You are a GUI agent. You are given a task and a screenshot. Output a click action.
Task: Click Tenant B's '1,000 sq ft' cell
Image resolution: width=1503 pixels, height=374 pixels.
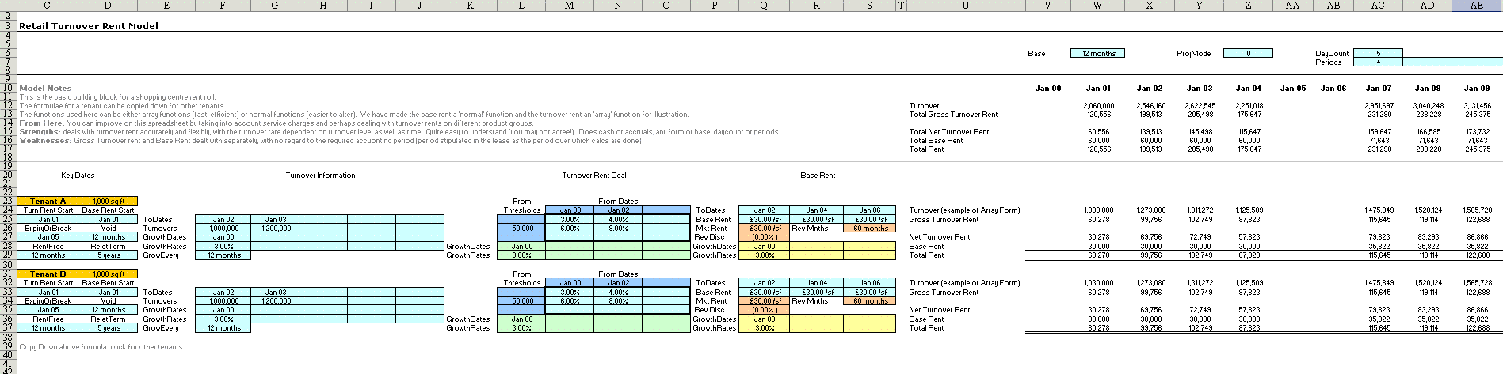[x=108, y=274]
